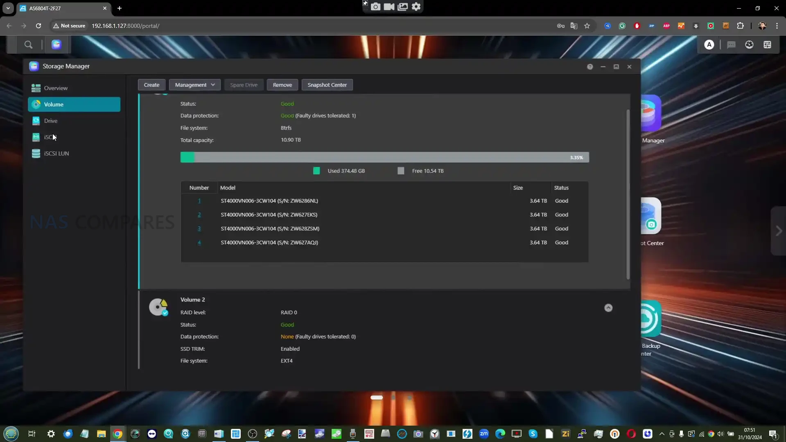Click the Volume 2 disk icon
The image size is (786, 442).
click(158, 307)
